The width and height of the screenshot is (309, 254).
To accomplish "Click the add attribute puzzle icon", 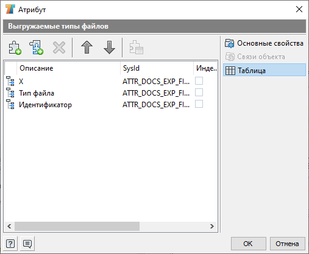I will pyautogui.click(x=15, y=48).
